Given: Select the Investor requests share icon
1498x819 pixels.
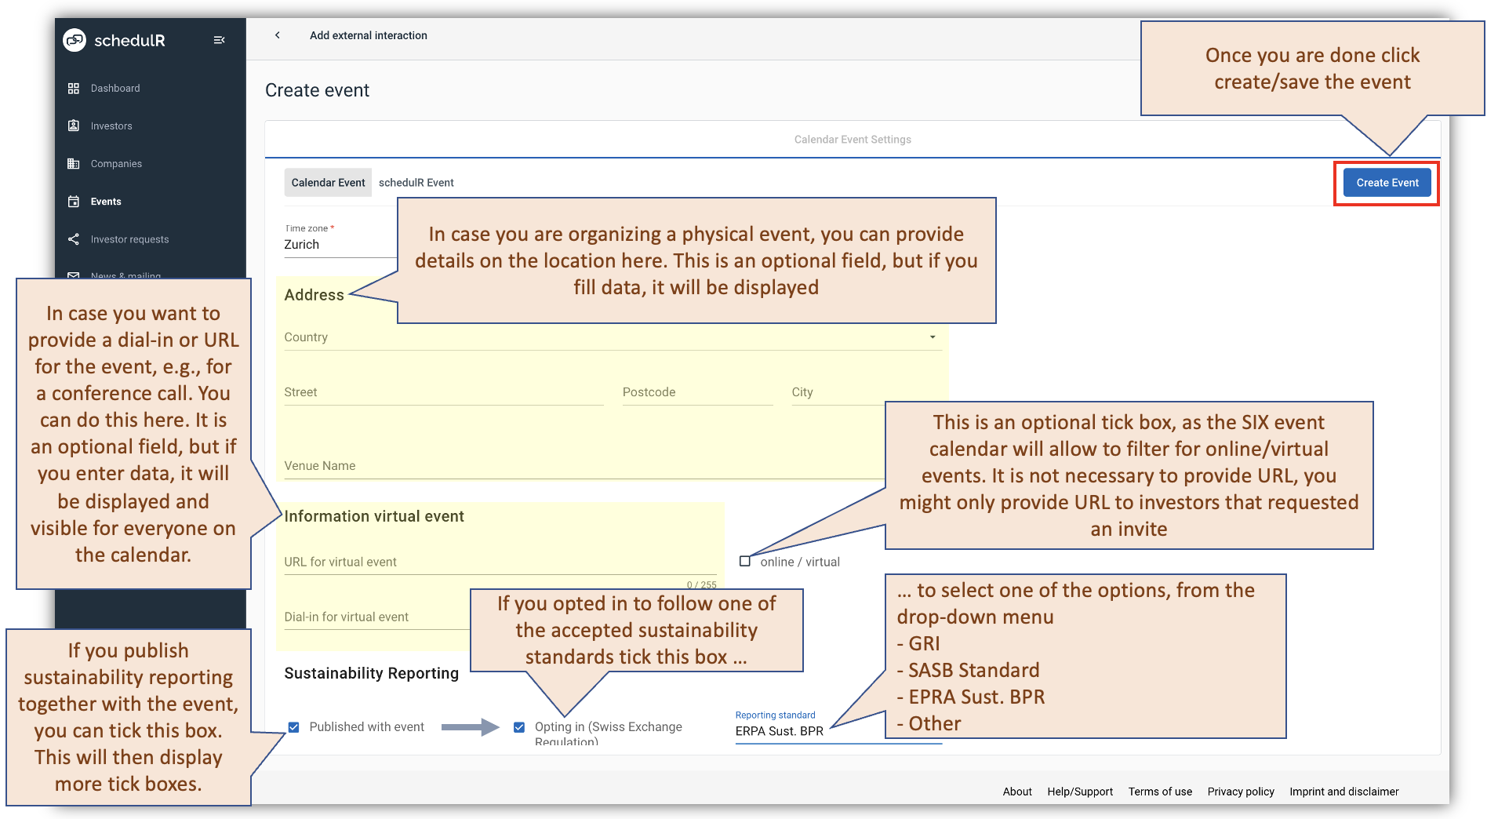Looking at the screenshot, I should [75, 238].
